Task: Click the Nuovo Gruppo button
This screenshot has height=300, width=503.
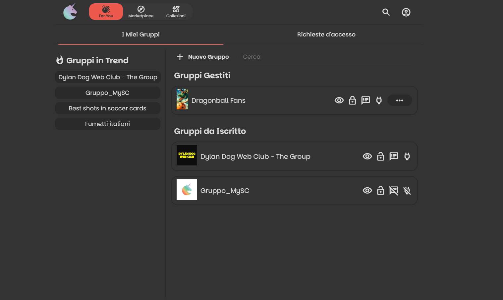Action: [x=202, y=57]
